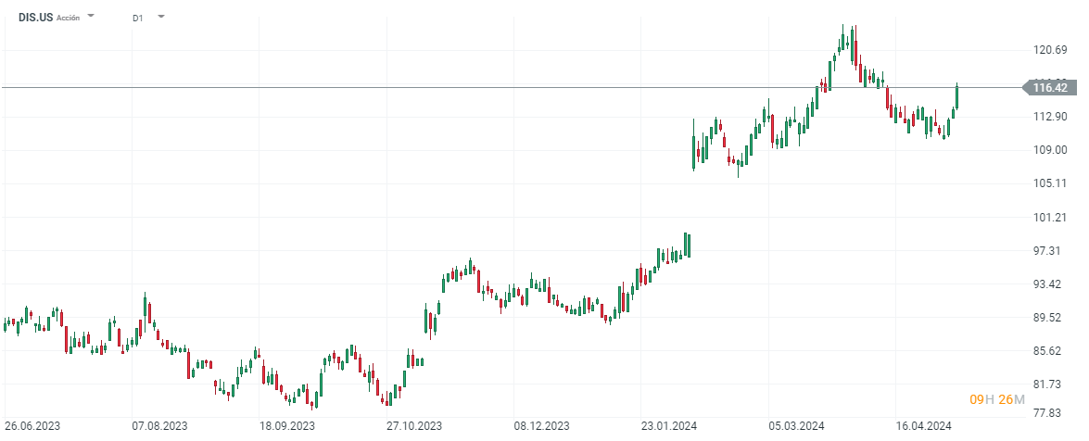
Task: Click the 09H 26M candle countdown timer
Action: (997, 399)
